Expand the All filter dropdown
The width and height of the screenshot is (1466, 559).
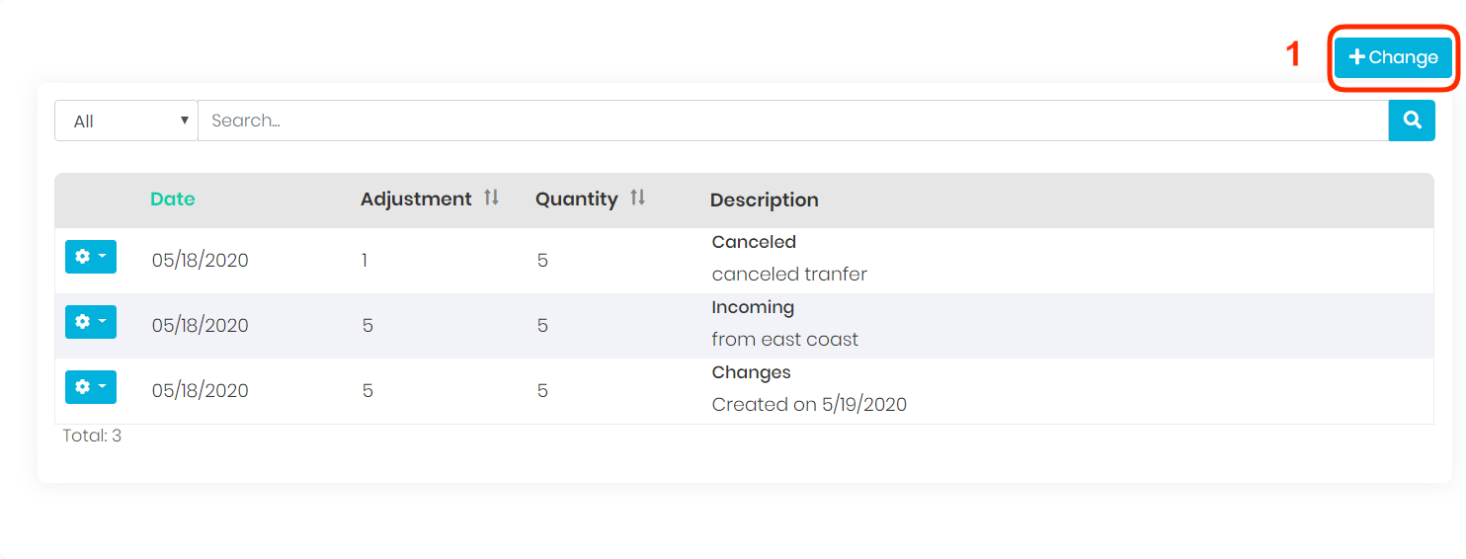tap(126, 120)
